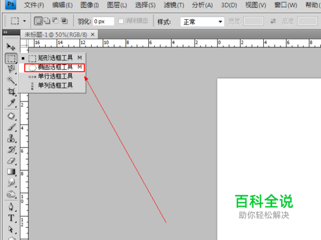Click the 高度 height input field
The height and width of the screenshot is (240, 321).
click(x=308, y=21)
